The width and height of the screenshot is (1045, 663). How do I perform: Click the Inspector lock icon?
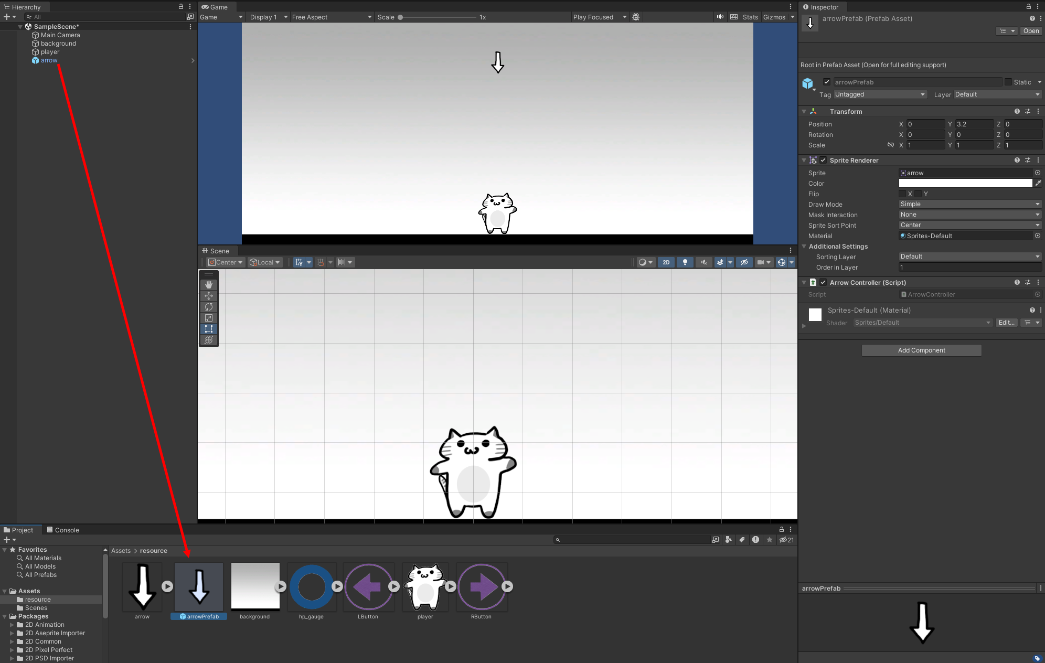(1029, 7)
